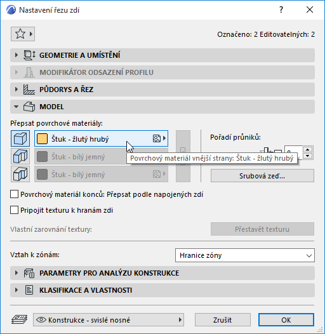Image resolution: width=325 pixels, height=334 pixels.
Task: Click the Srubová zeď... button
Action: [262, 176]
